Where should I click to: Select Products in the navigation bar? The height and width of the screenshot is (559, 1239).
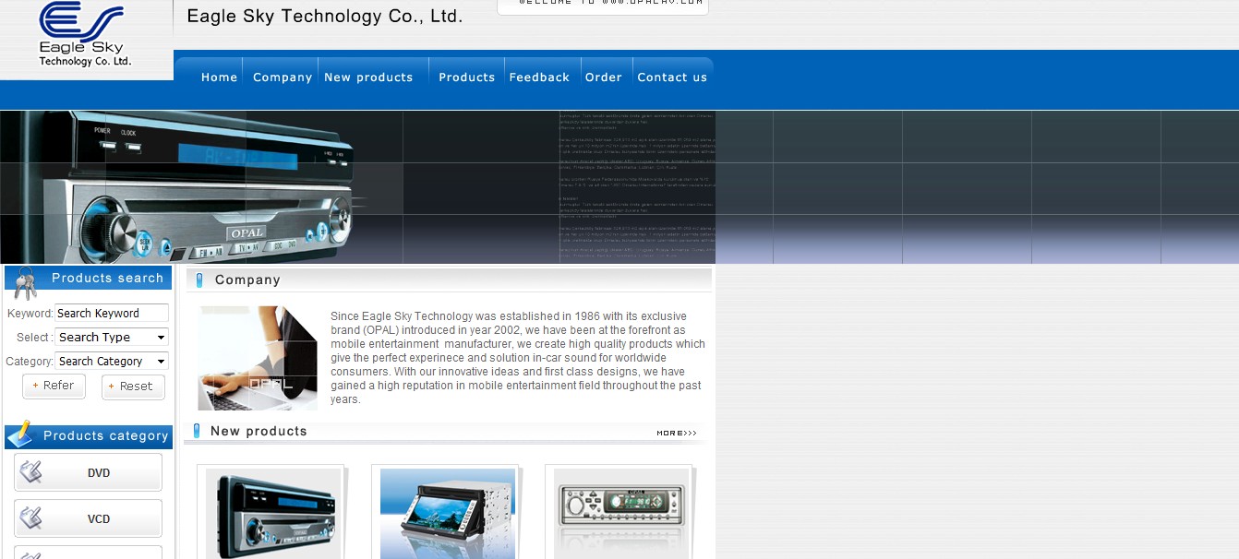[467, 77]
